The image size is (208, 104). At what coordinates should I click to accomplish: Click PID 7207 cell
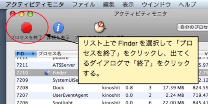click(22, 95)
